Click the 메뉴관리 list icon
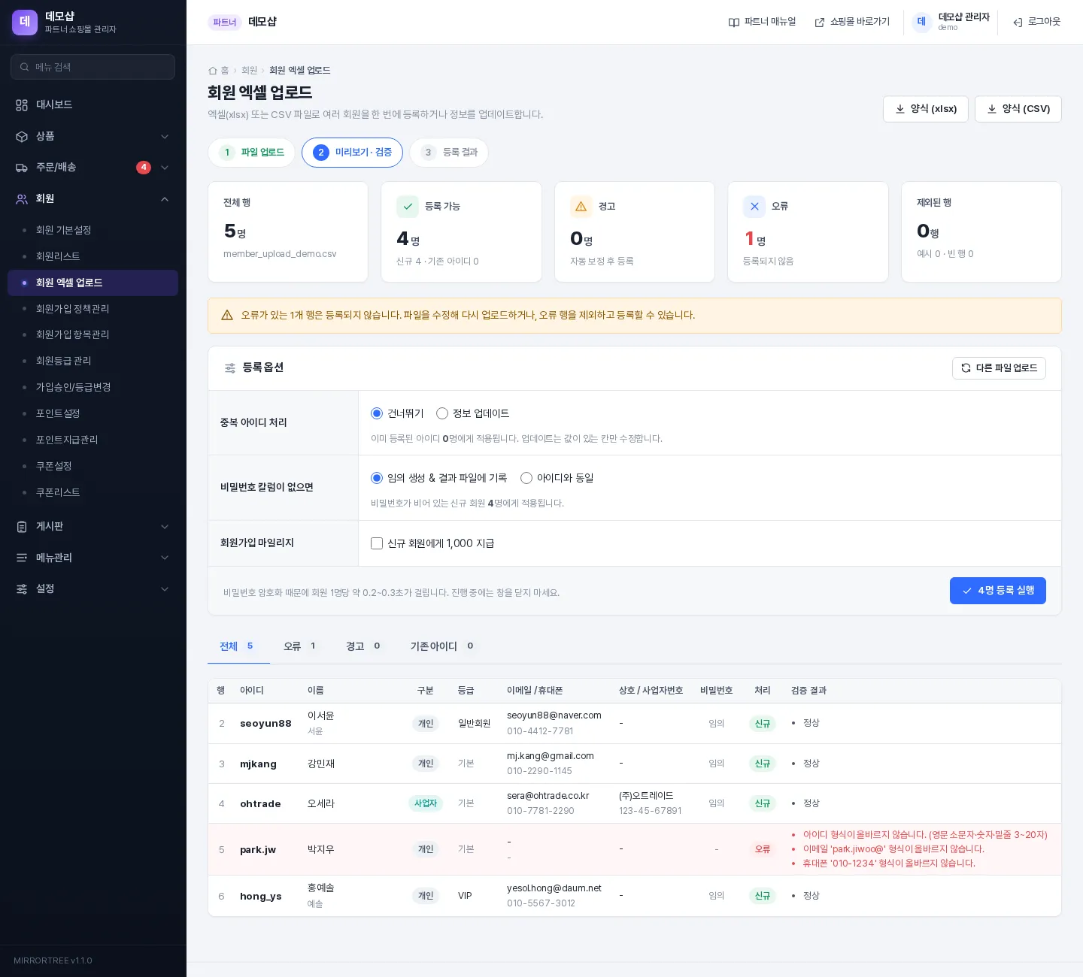 22,558
